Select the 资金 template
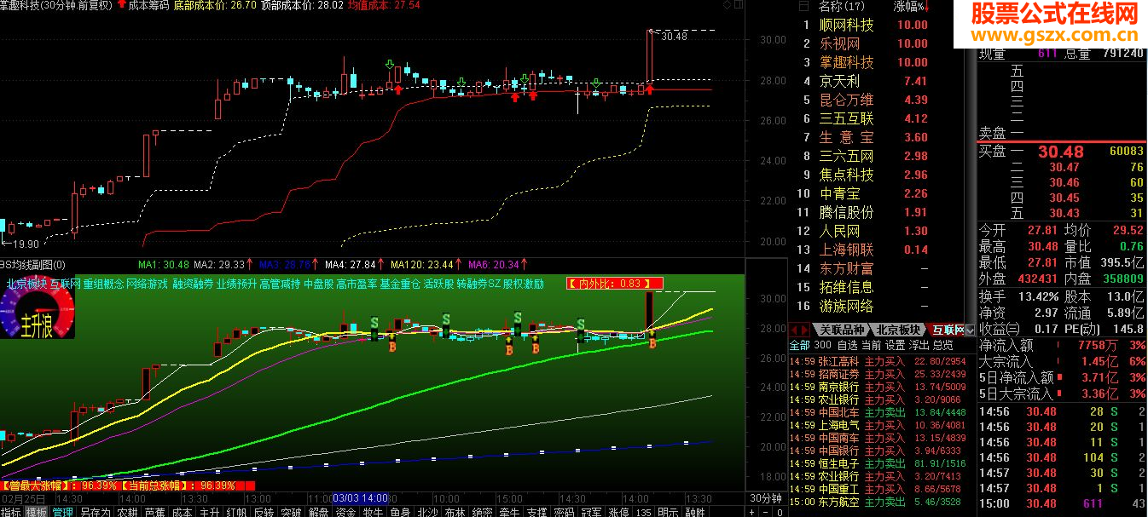The image size is (1148, 517). coord(346,512)
